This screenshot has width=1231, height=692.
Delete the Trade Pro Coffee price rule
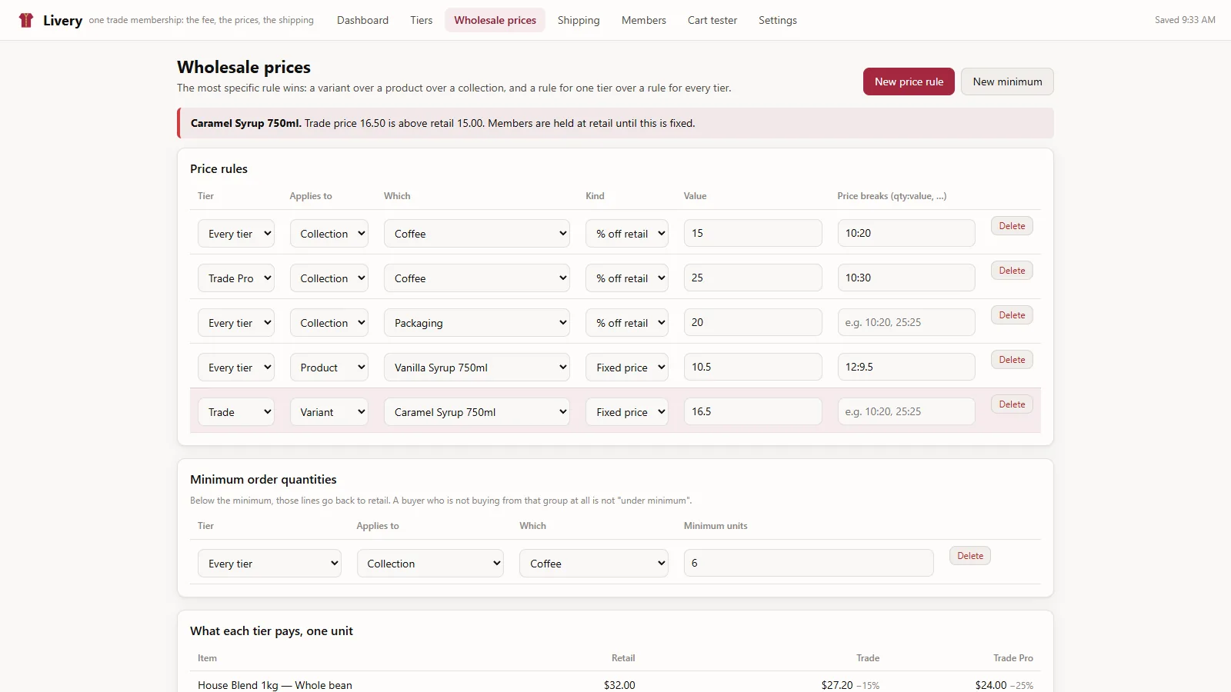coord(1012,271)
